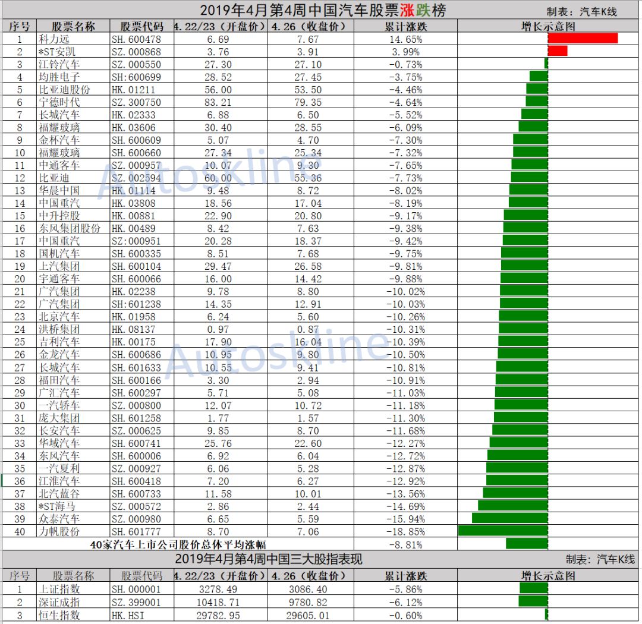The width and height of the screenshot is (642, 624).
Task: Click the top 累计涨跌 column header
Action: tap(405, 27)
